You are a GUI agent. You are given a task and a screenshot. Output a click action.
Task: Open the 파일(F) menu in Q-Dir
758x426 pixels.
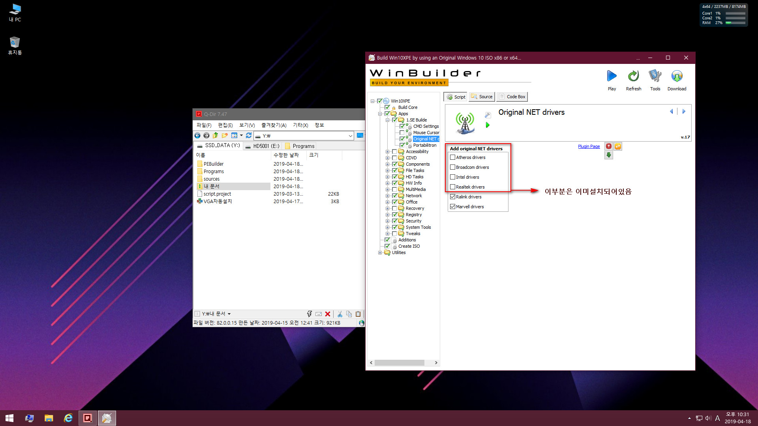pos(204,125)
